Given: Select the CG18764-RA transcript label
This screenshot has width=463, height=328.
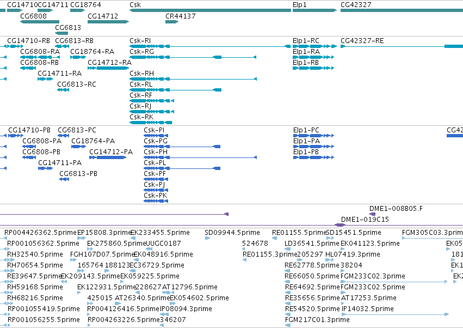Looking at the screenshot, I should click(92, 52).
